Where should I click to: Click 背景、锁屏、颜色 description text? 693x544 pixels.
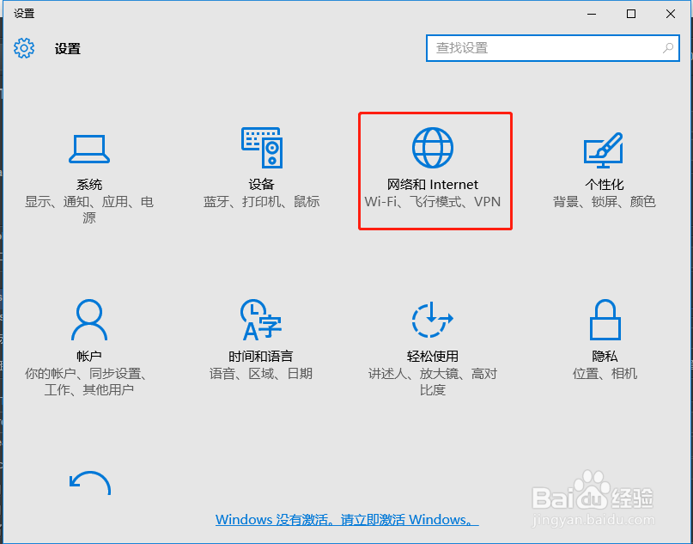(605, 202)
